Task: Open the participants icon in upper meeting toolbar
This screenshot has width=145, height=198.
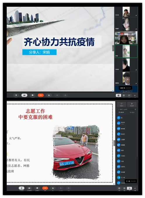Action: click(x=49, y=95)
